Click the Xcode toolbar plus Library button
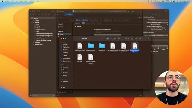This screenshot has height=108, width=192. tap(141, 11)
